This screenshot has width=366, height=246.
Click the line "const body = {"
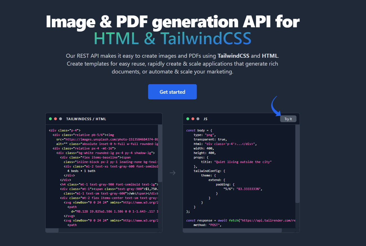[x=199, y=130]
